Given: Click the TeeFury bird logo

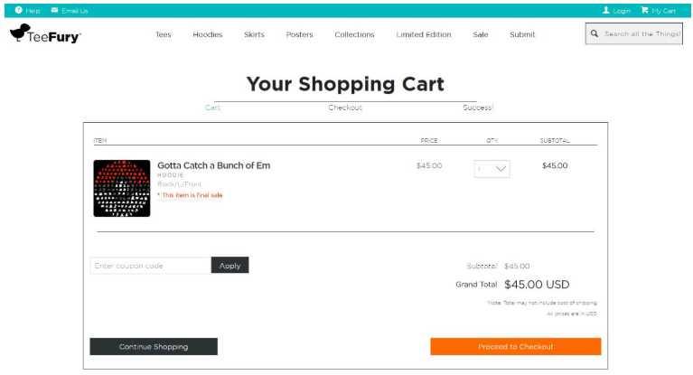Looking at the screenshot, I should 20,33.
